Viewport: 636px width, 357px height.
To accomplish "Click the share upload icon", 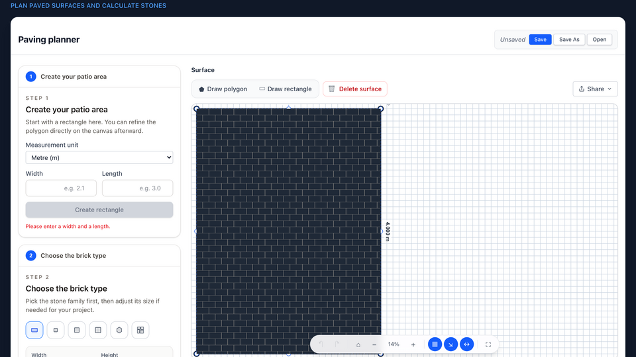I will (x=582, y=89).
